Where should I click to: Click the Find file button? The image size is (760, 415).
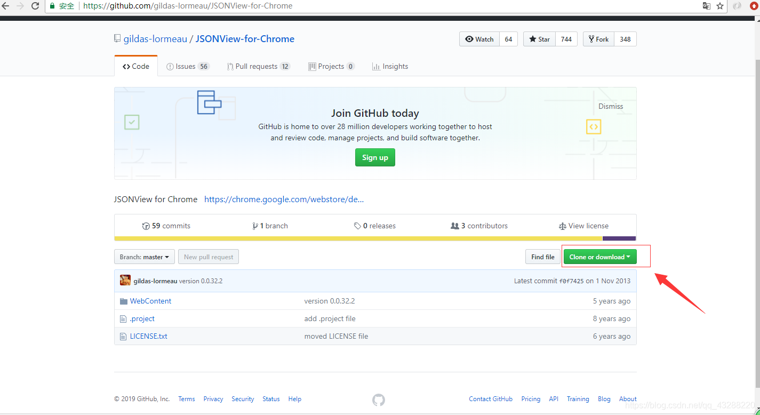(543, 257)
